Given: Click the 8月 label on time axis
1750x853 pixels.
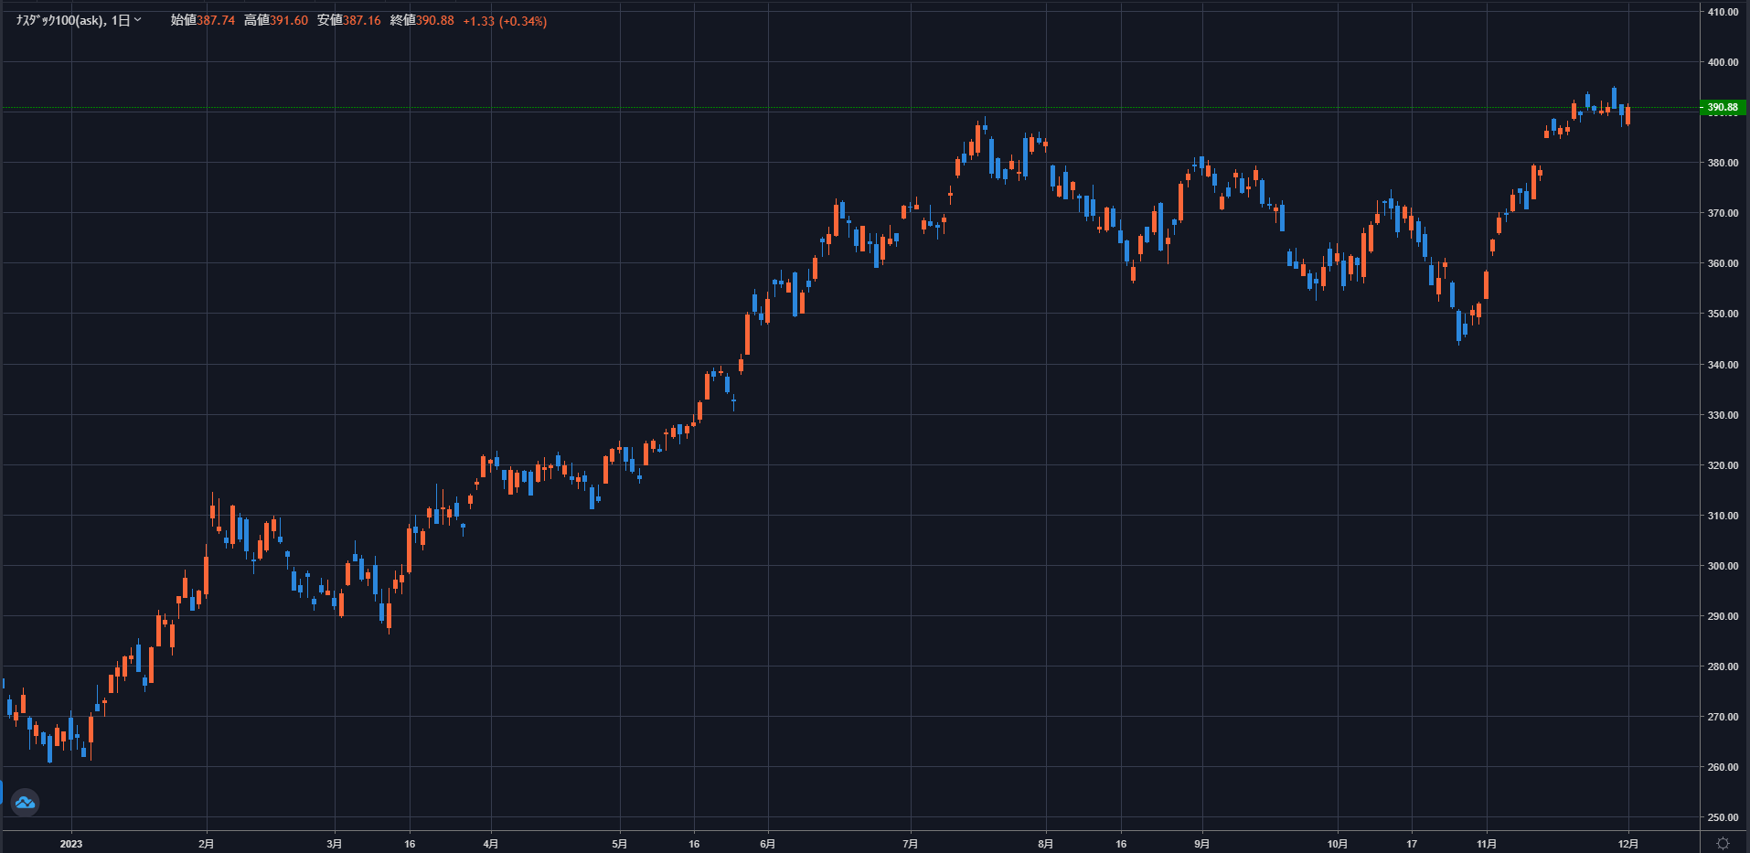Looking at the screenshot, I should pyautogui.click(x=1046, y=844).
